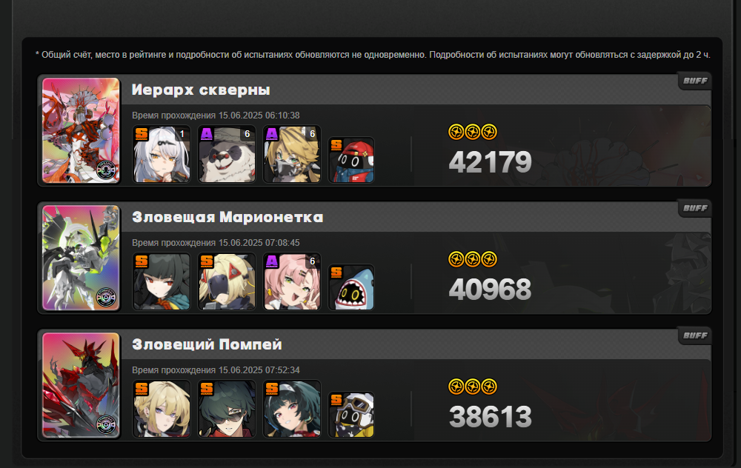
Task: Click the shark Bangboo icon
Action: click(351, 287)
